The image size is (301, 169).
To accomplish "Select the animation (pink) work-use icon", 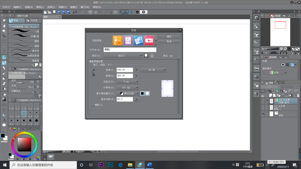I will pyautogui.click(x=149, y=40).
